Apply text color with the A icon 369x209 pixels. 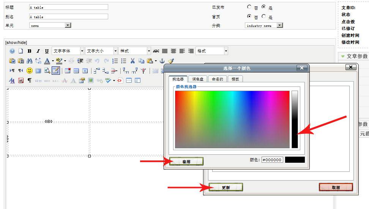click(x=47, y=61)
